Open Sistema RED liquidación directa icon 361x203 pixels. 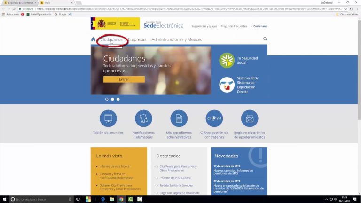[227, 85]
